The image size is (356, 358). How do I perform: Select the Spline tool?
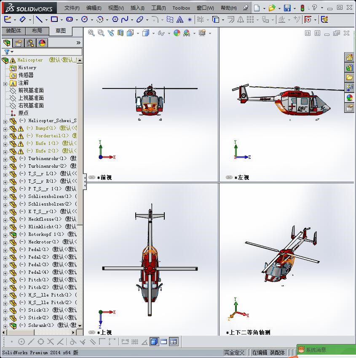125,19
